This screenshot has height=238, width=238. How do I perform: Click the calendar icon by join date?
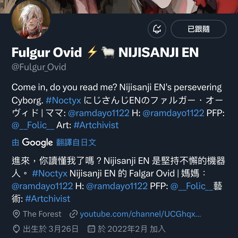click(x=91, y=229)
